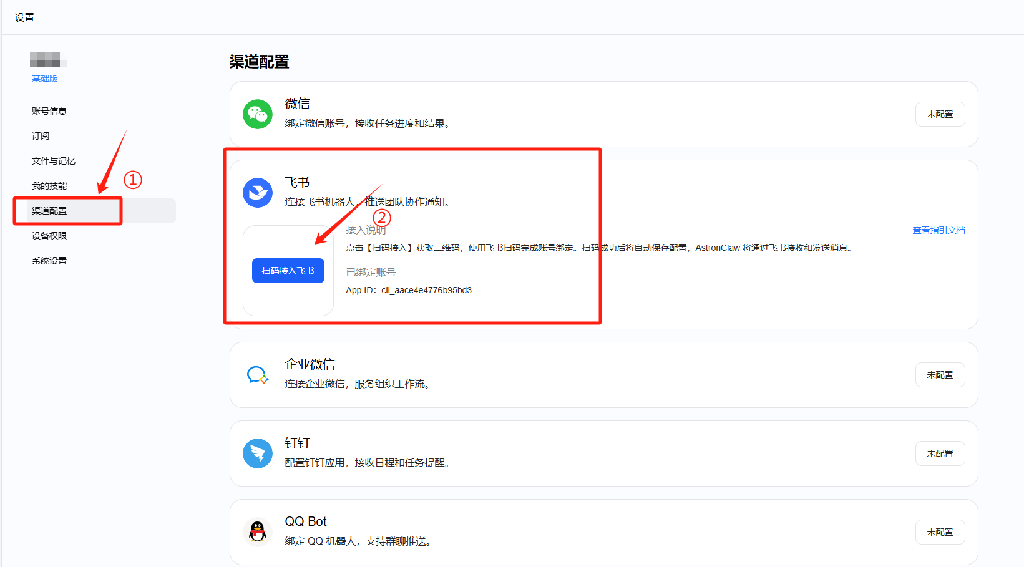
Task: Click the 基础版 plan link
Action: click(x=45, y=79)
